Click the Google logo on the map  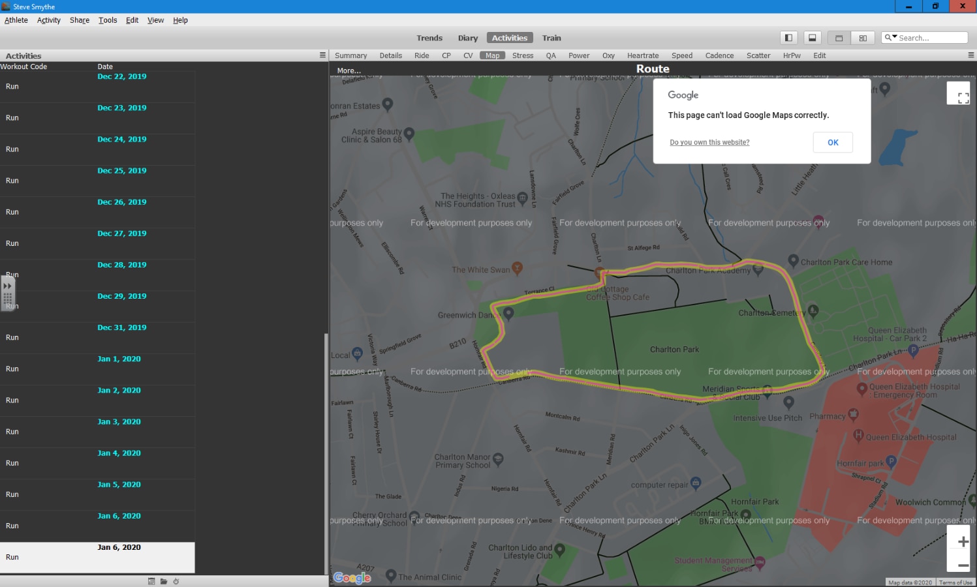pos(352,577)
